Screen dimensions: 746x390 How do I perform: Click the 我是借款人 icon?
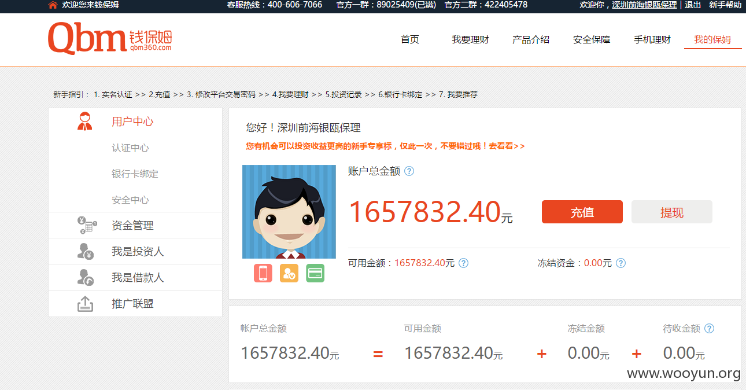86,277
